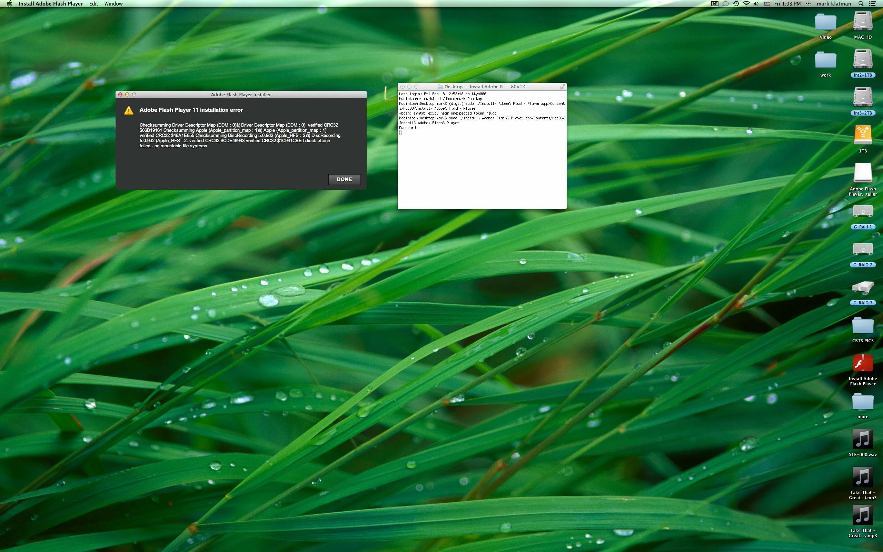This screenshot has width=883, height=552.
Task: Open Spotlight search magnifier
Action: click(x=861, y=4)
